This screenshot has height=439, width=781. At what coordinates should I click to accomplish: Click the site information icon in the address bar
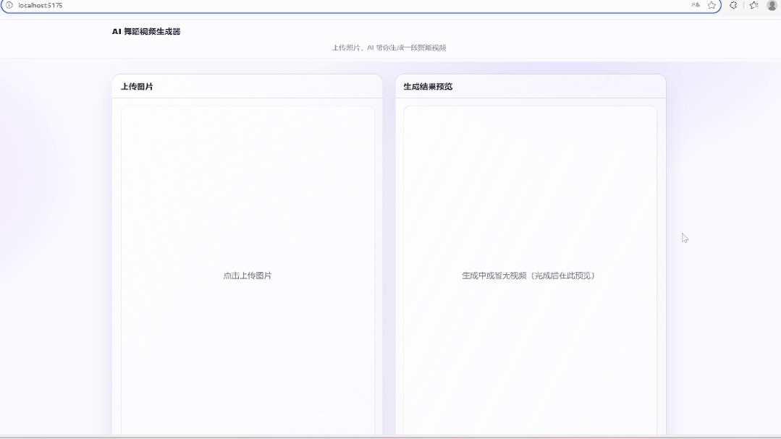pyautogui.click(x=8, y=5)
